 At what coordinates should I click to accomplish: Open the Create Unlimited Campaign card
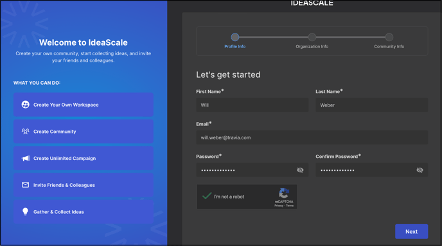(84, 158)
